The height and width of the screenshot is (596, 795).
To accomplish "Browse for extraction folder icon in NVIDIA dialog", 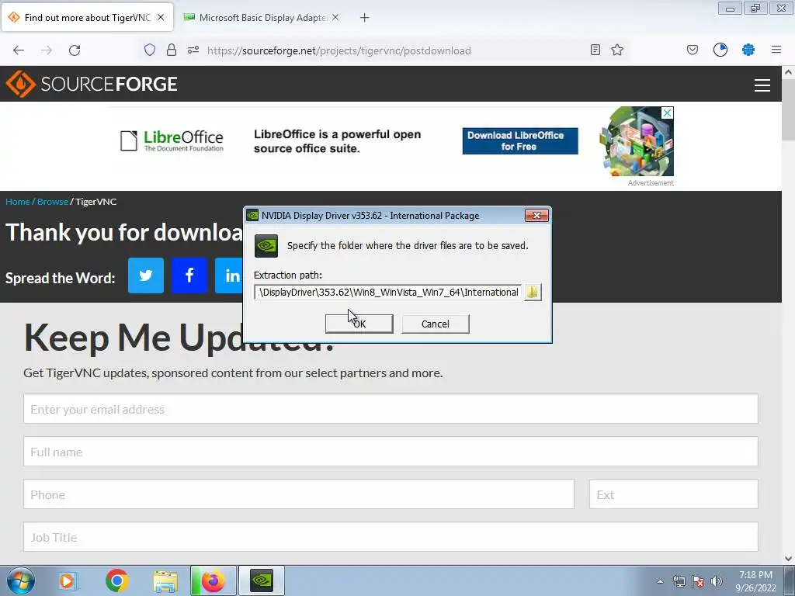I will click(533, 292).
